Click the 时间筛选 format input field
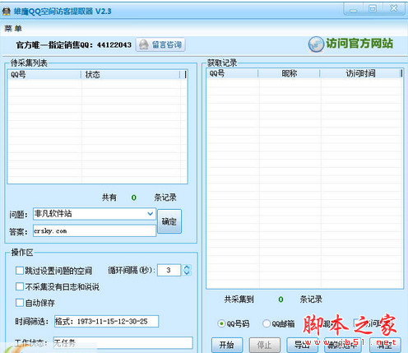 click(x=106, y=322)
